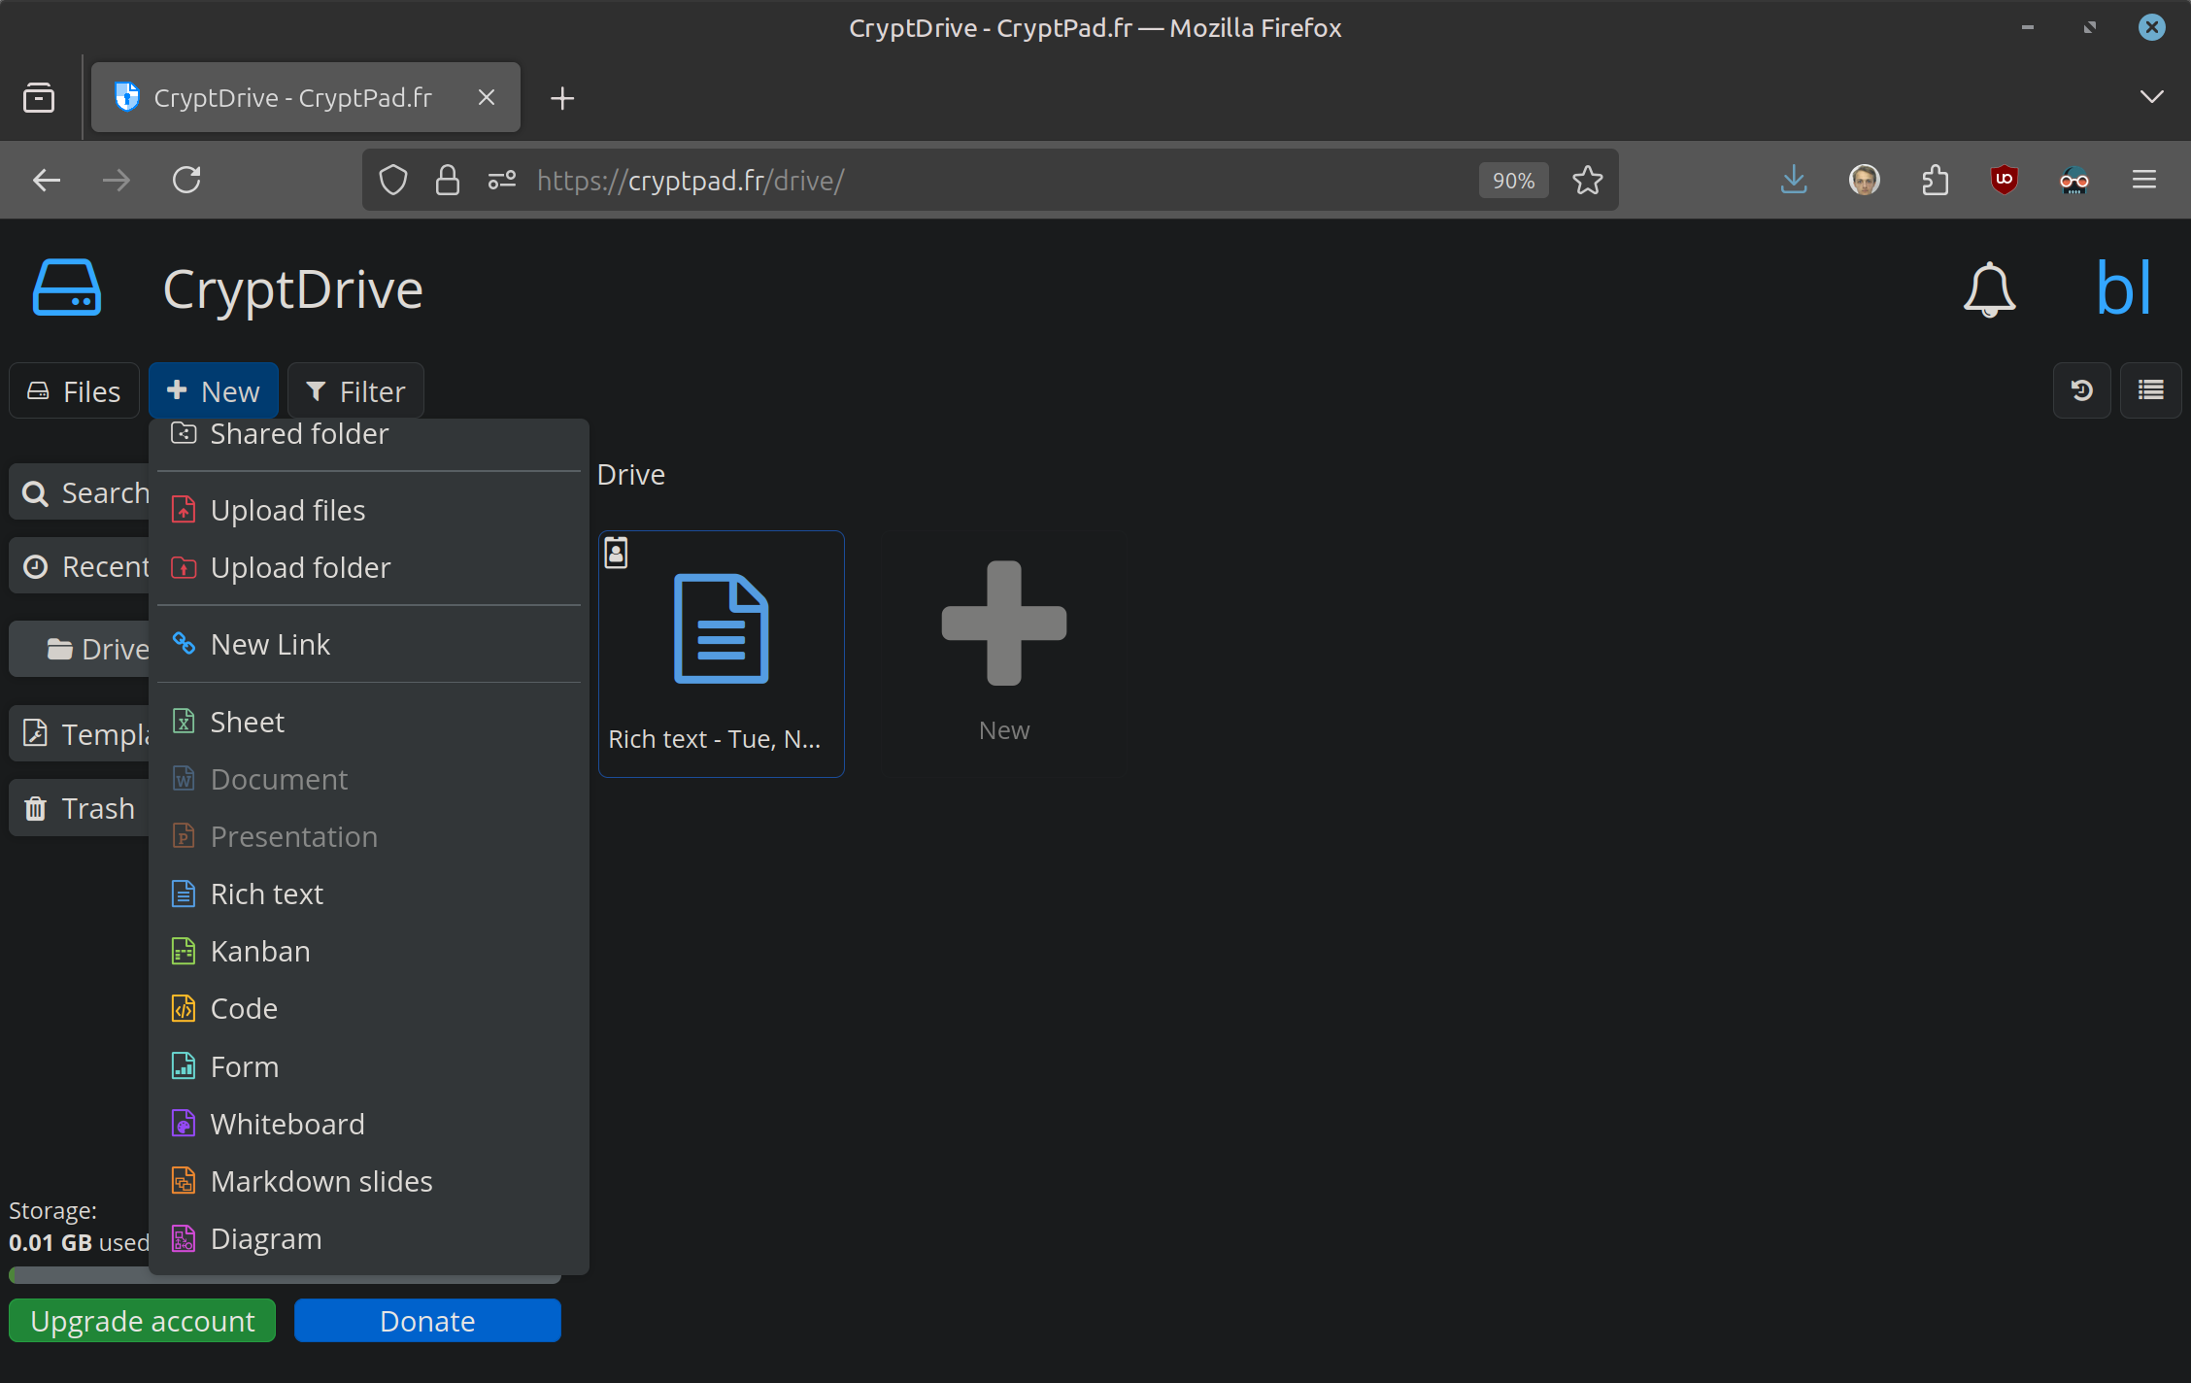Expand the Filter dropdown

tap(355, 391)
